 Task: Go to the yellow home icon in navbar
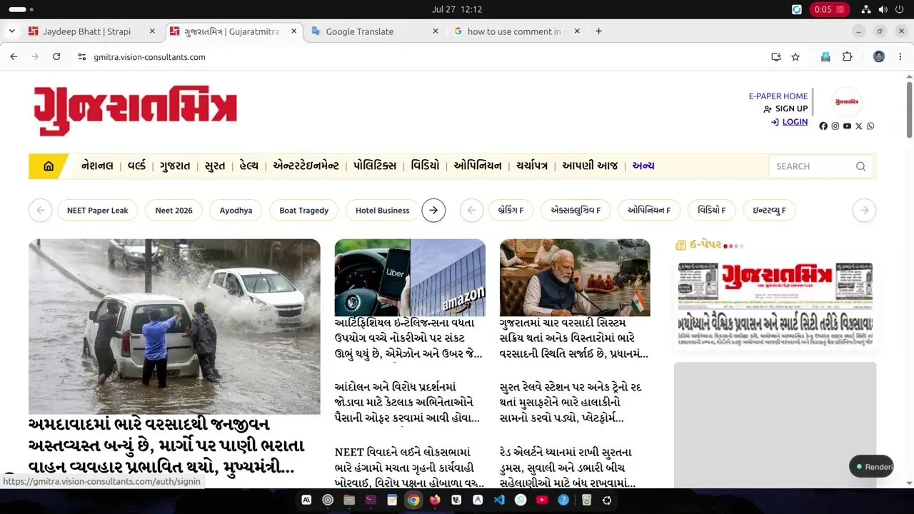(49, 166)
